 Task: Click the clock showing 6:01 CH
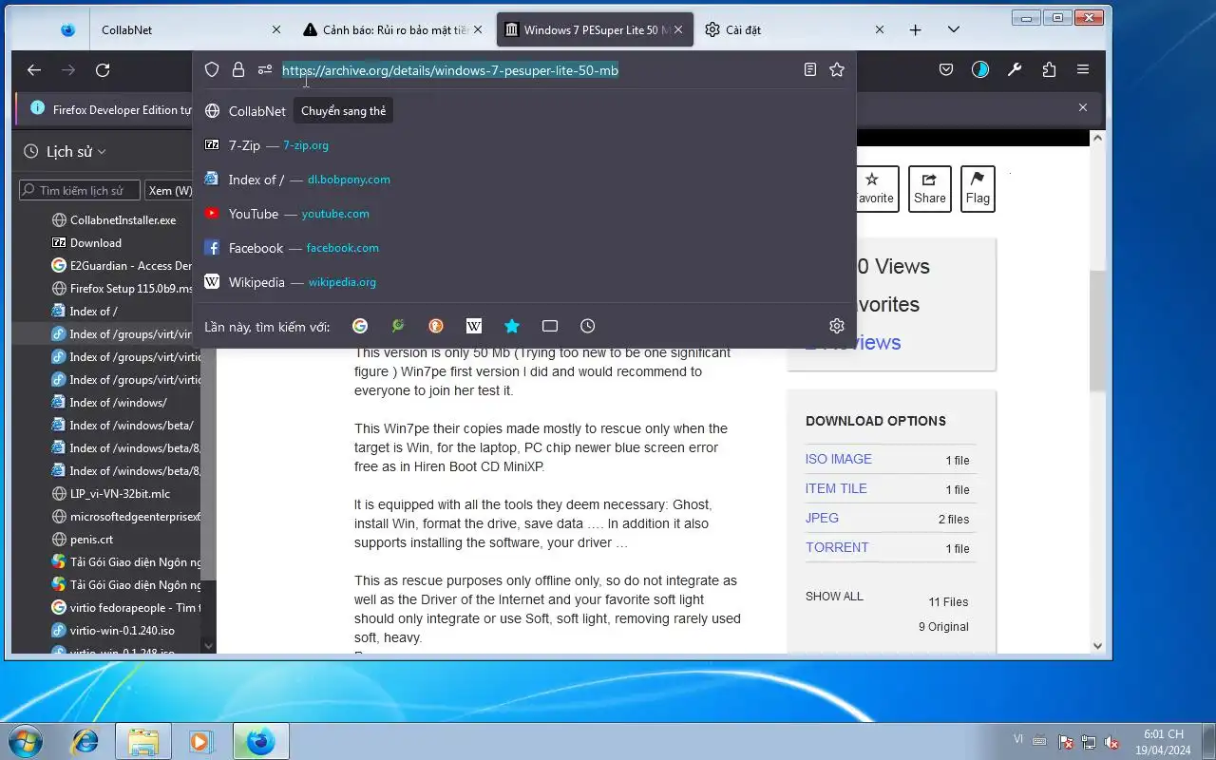[x=1163, y=734]
